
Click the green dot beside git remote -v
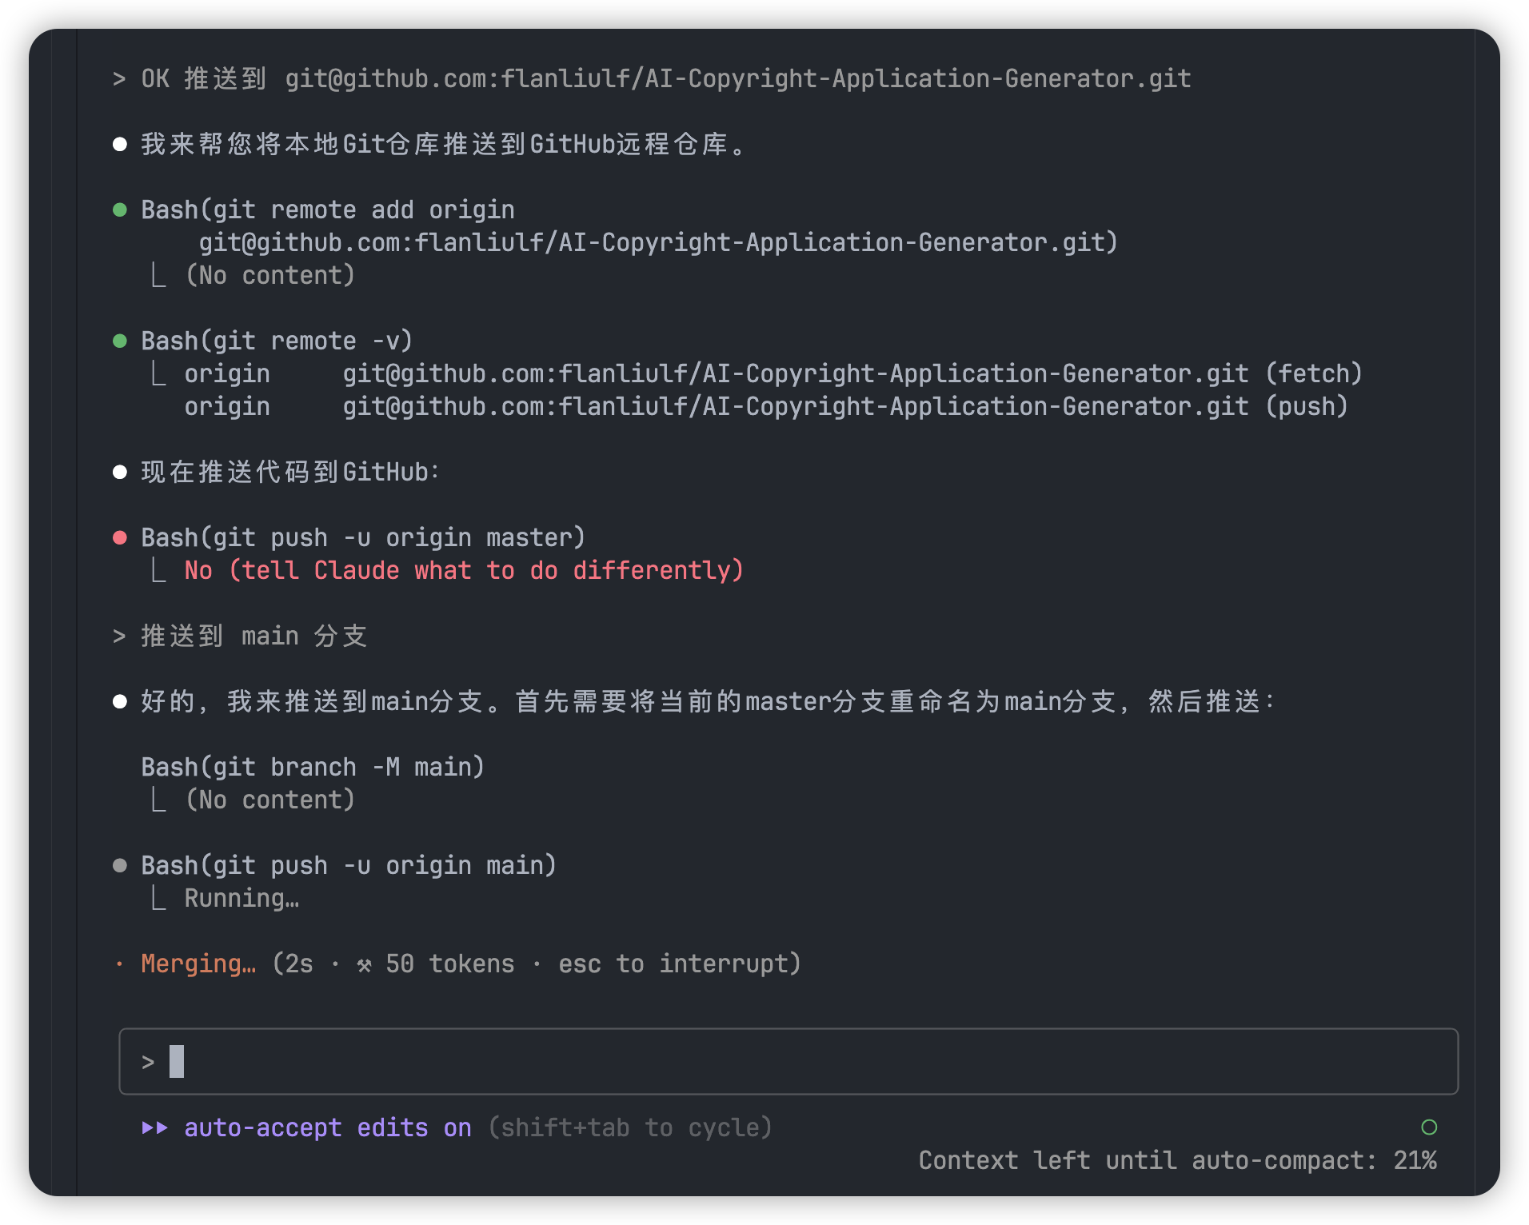click(x=120, y=341)
